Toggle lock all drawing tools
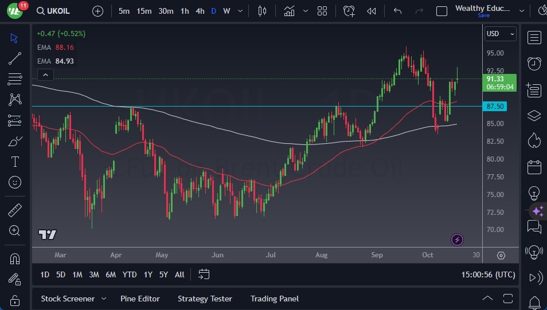 [x=15, y=300]
